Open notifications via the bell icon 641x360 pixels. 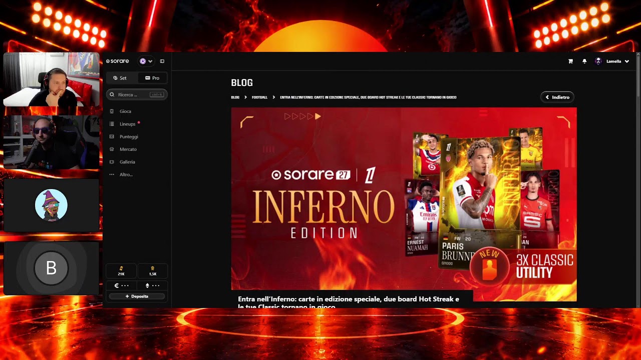pos(584,61)
